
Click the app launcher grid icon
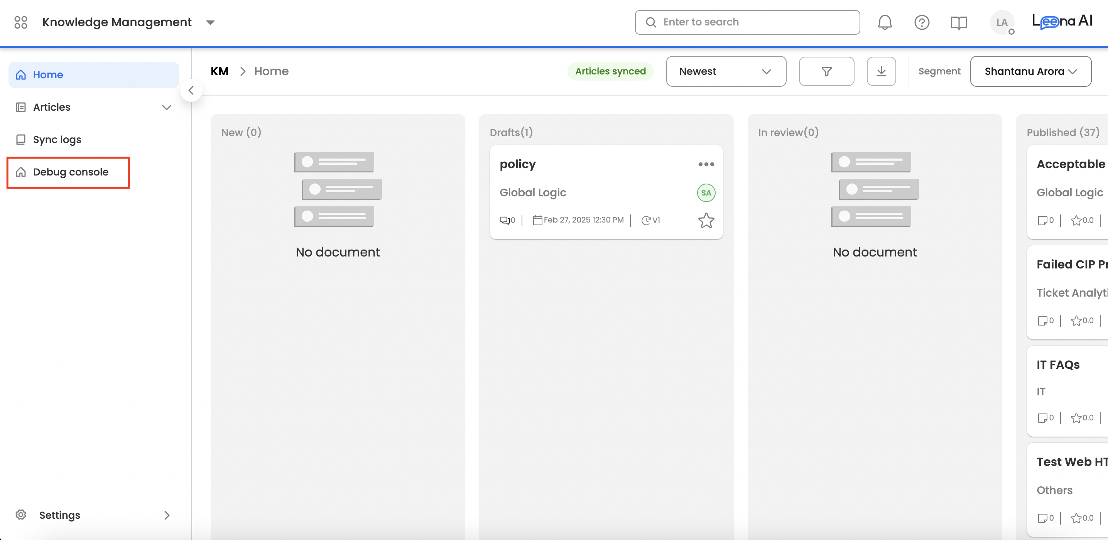(21, 22)
